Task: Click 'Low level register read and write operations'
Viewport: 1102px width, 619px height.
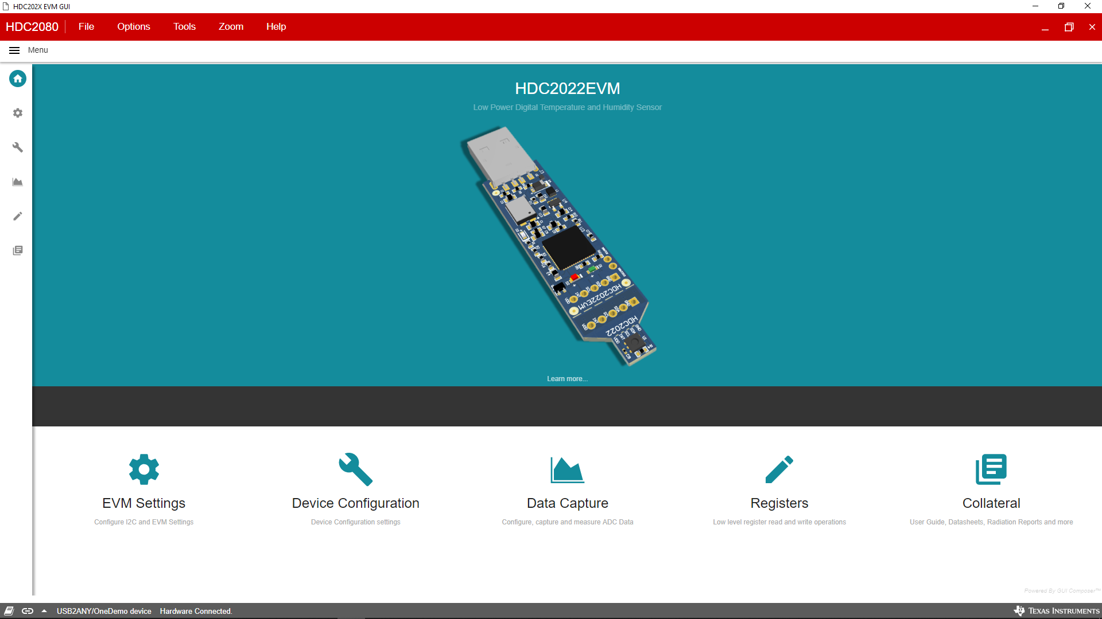Action: tap(779, 522)
